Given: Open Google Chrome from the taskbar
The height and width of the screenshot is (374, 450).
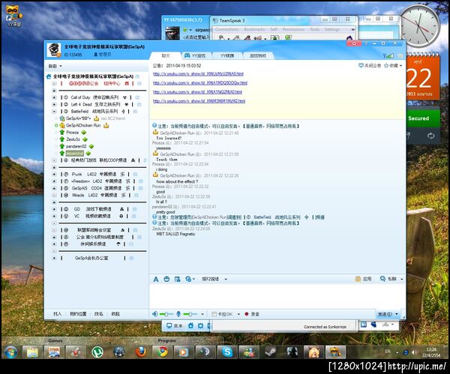Looking at the screenshot, I should pos(162,352).
